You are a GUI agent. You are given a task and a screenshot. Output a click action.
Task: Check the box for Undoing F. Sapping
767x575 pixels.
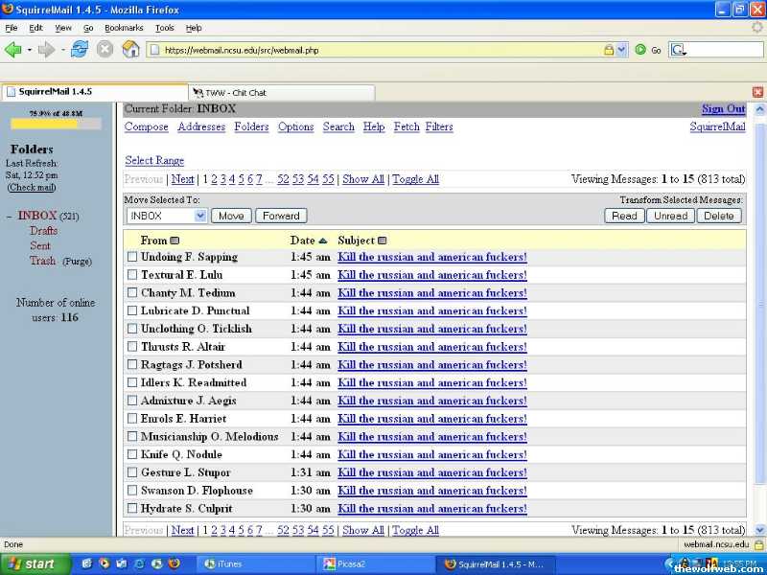(132, 257)
